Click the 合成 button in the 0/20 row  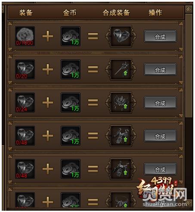pyautogui.click(x=160, y=69)
